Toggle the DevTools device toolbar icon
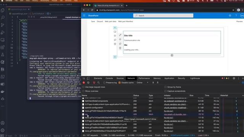244x137 pixels. (x=88, y=78)
